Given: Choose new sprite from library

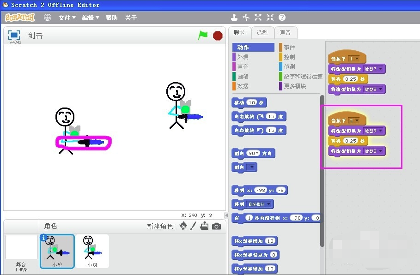Looking at the screenshot, I should click(183, 226).
